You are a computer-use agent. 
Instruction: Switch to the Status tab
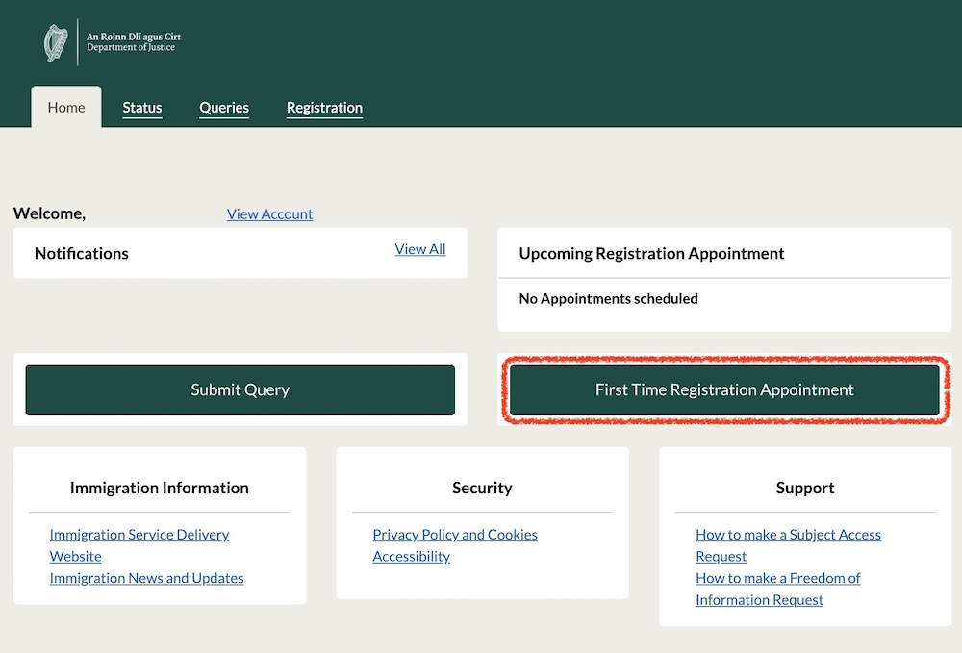tap(141, 108)
